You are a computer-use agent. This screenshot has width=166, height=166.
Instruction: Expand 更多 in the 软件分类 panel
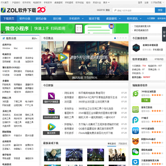(35, 38)
